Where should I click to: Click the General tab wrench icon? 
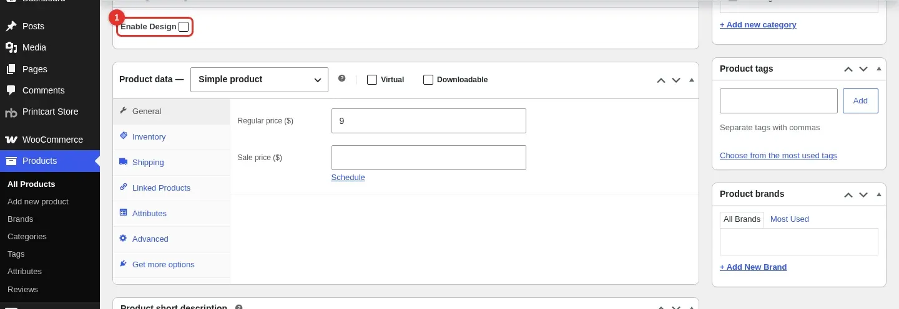point(123,111)
